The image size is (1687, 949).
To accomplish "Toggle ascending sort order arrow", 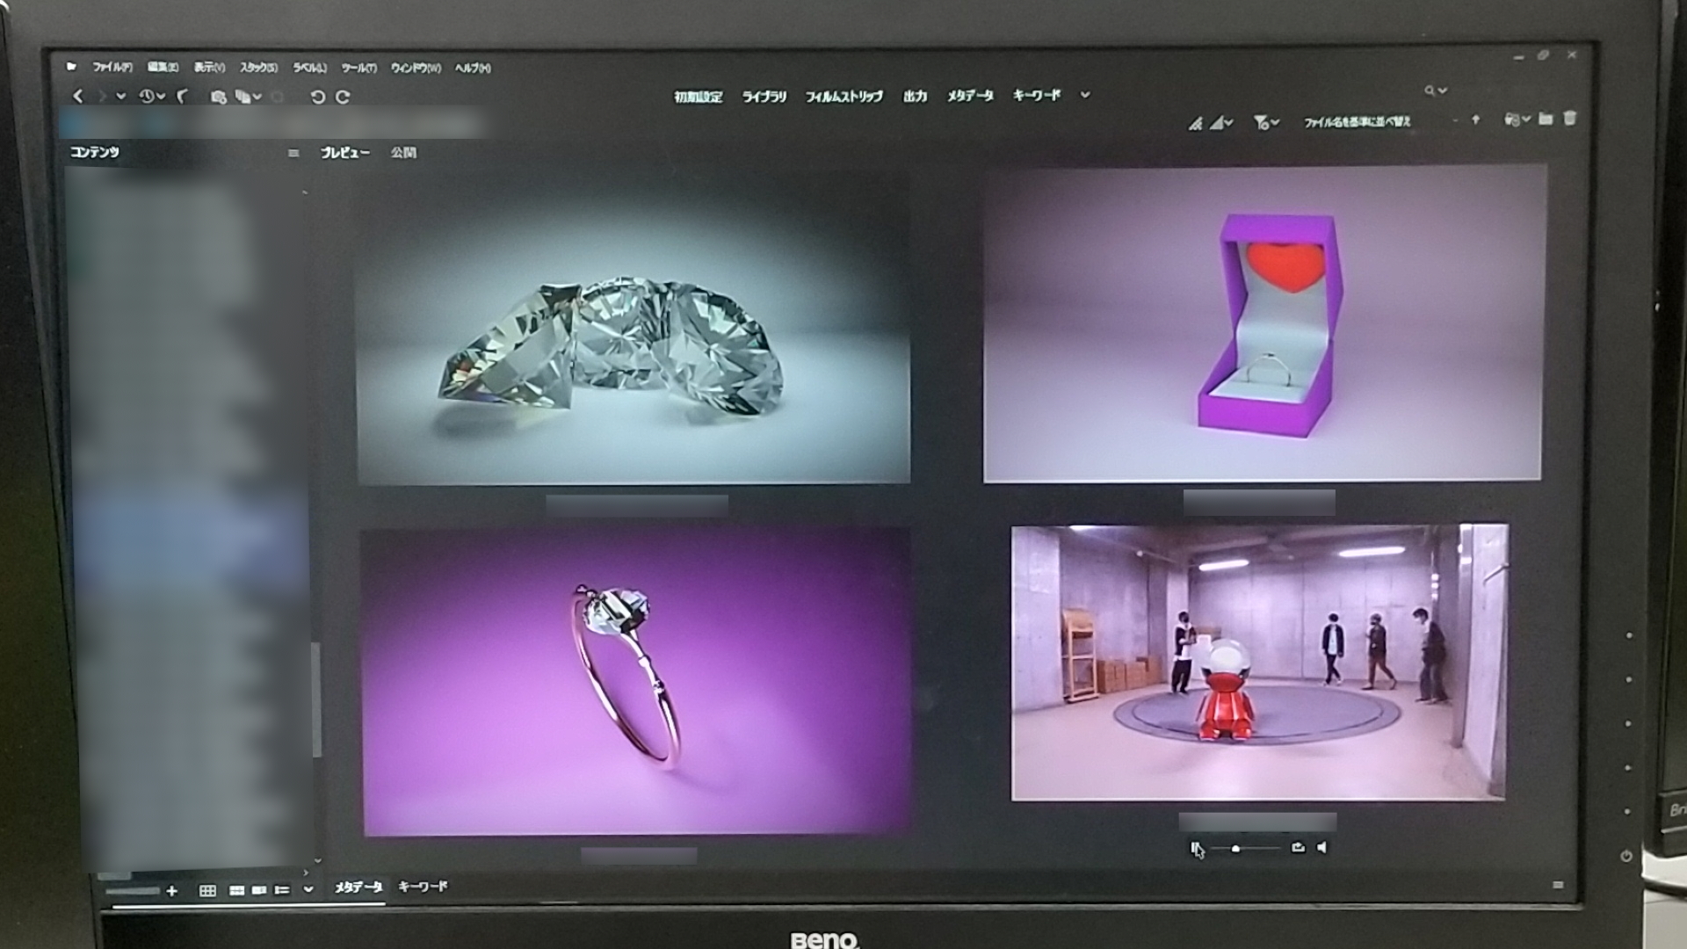I will pos(1475,120).
